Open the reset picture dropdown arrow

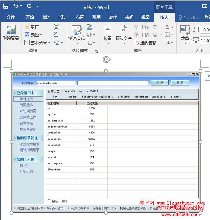62,43
